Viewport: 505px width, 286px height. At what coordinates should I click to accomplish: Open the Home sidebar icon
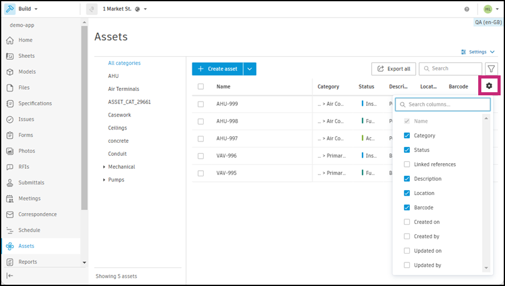[x=10, y=41]
